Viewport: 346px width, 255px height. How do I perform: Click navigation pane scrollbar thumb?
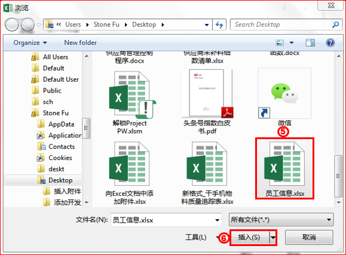(86, 128)
